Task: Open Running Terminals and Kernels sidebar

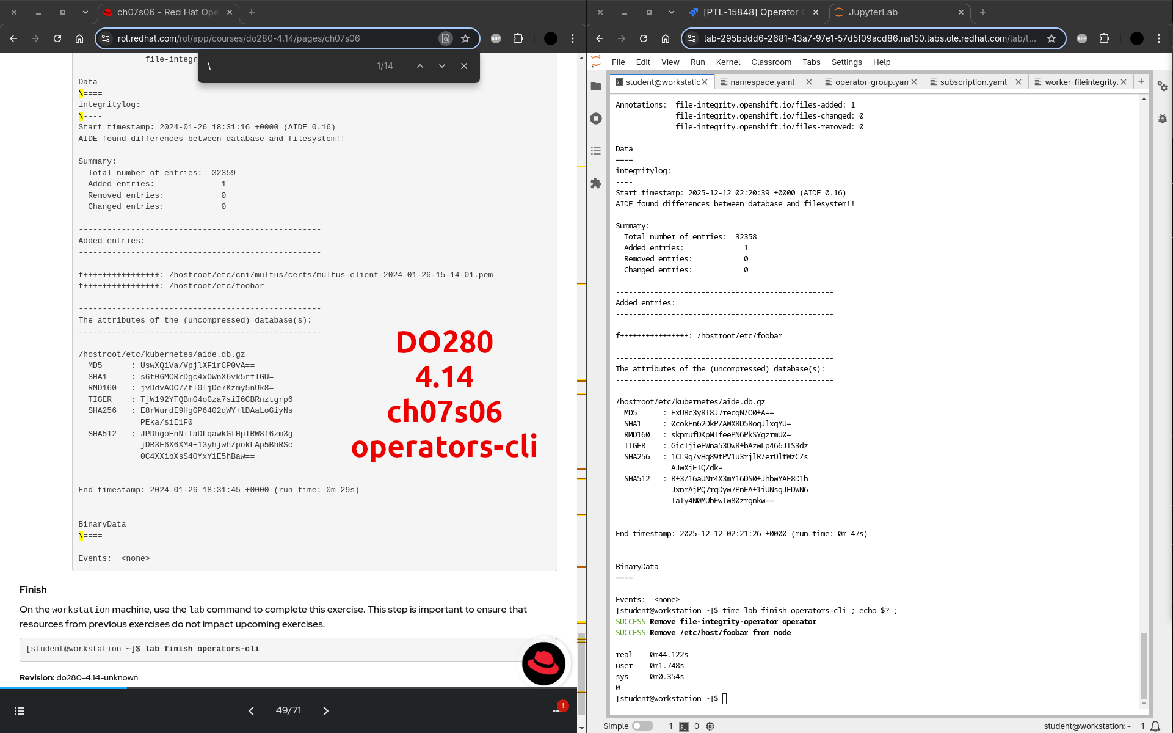Action: coord(596,119)
